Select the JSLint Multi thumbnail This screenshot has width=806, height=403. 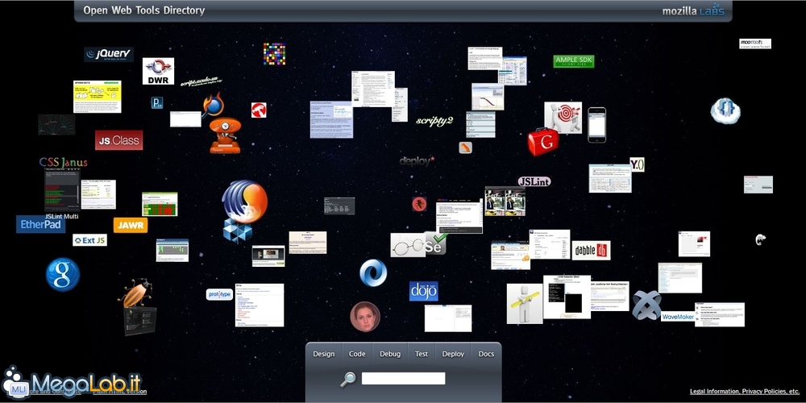[62, 191]
